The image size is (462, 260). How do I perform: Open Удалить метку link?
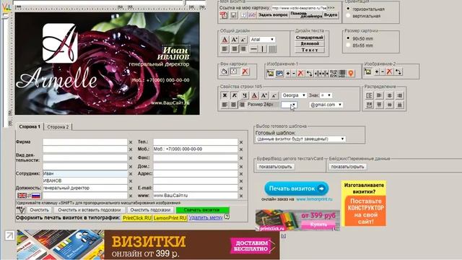click(206, 217)
